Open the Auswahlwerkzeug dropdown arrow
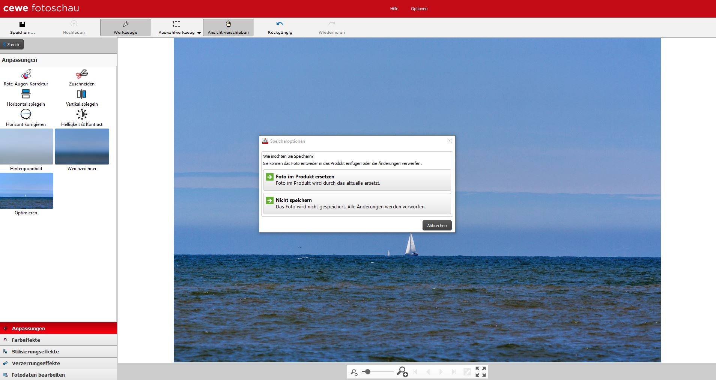 tap(199, 33)
